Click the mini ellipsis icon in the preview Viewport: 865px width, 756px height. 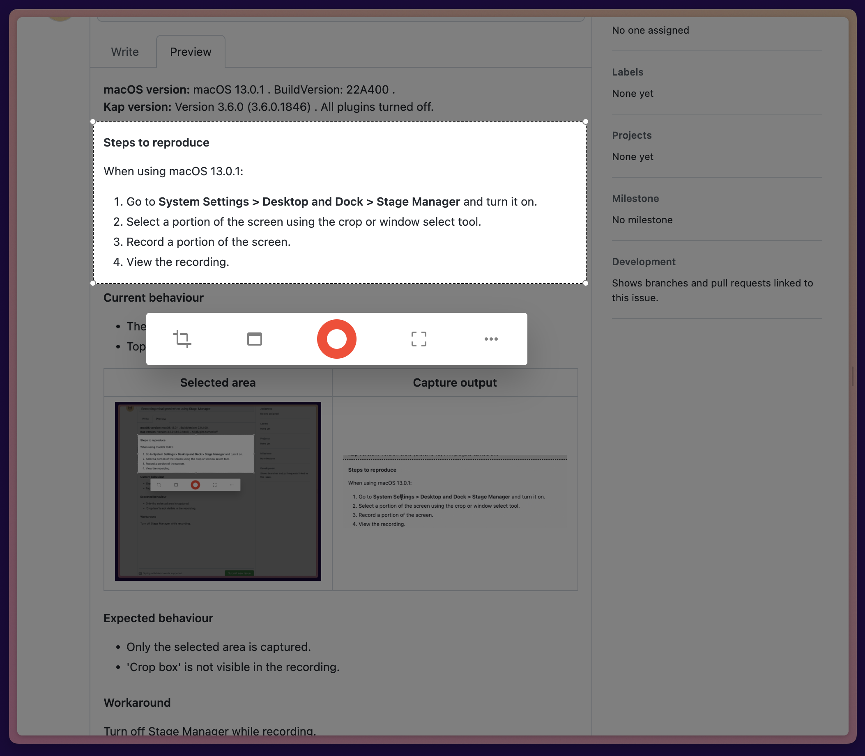pos(233,485)
